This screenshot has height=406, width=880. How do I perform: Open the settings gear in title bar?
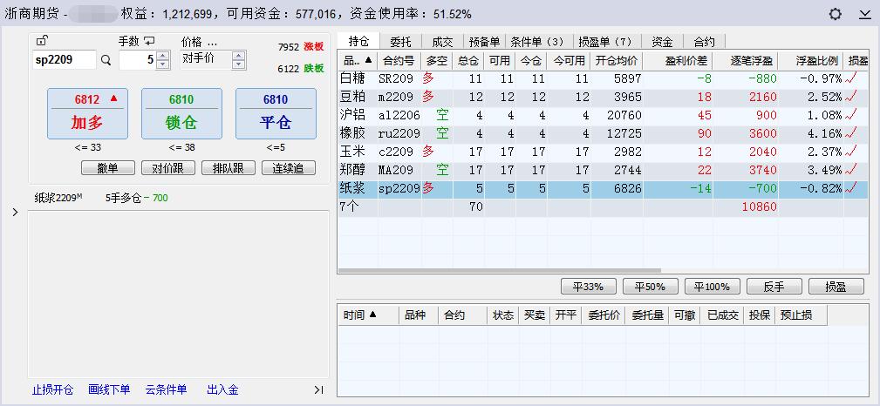point(836,14)
